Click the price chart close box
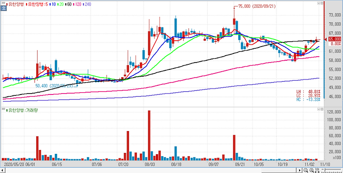The image size is (343, 173). click(x=322, y=4)
